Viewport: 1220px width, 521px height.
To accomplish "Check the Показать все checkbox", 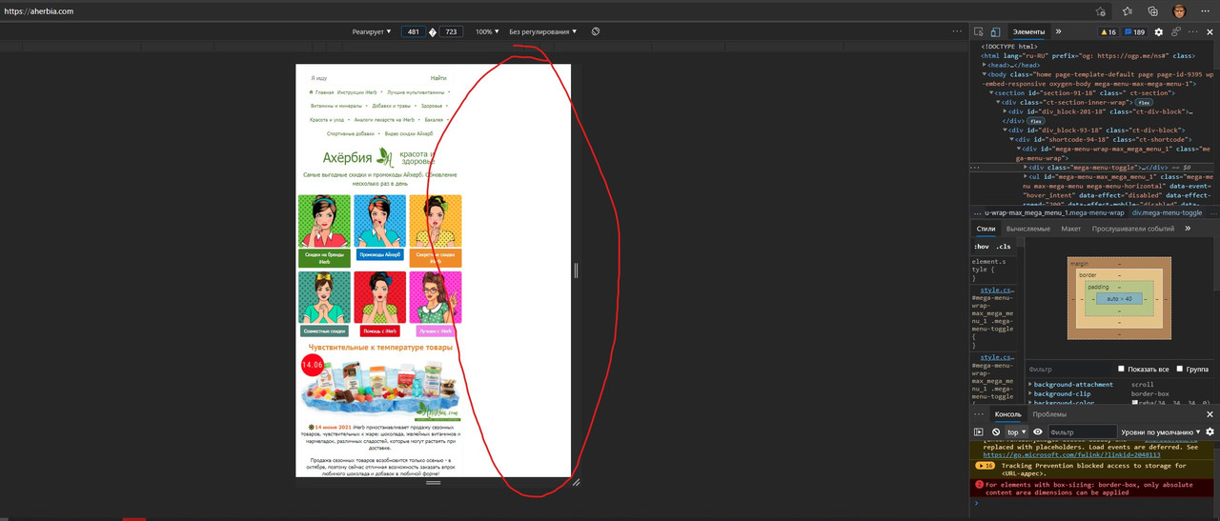I will pos(1121,369).
